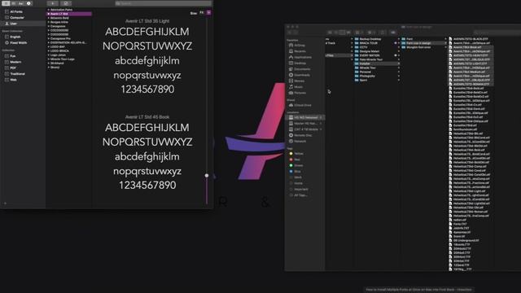Select Computer in Font Book sidebar
Image resolution: width=521 pixels, height=293 pixels.
(16, 18)
